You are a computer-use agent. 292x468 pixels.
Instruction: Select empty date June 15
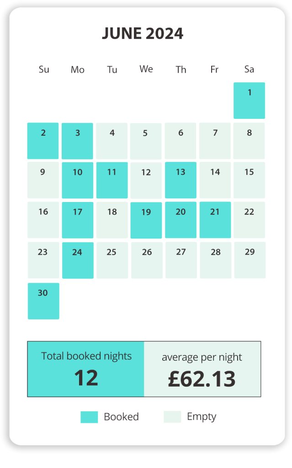249,180
